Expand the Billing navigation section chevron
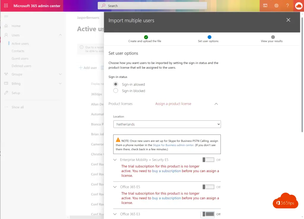This screenshot has height=219, width=304. click(x=60, y=83)
